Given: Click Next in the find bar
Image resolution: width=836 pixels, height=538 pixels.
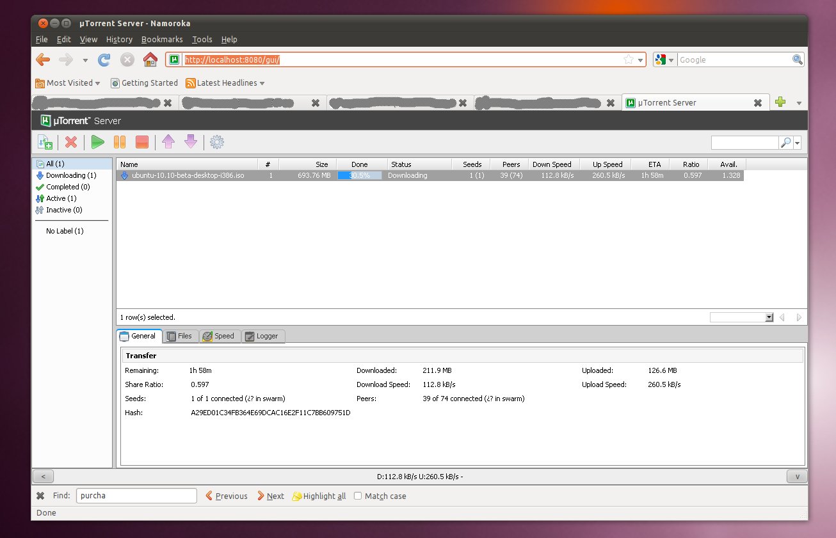Looking at the screenshot, I should 270,496.
